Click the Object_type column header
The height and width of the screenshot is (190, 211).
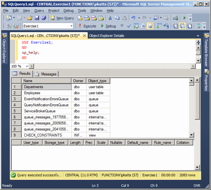click(98, 81)
